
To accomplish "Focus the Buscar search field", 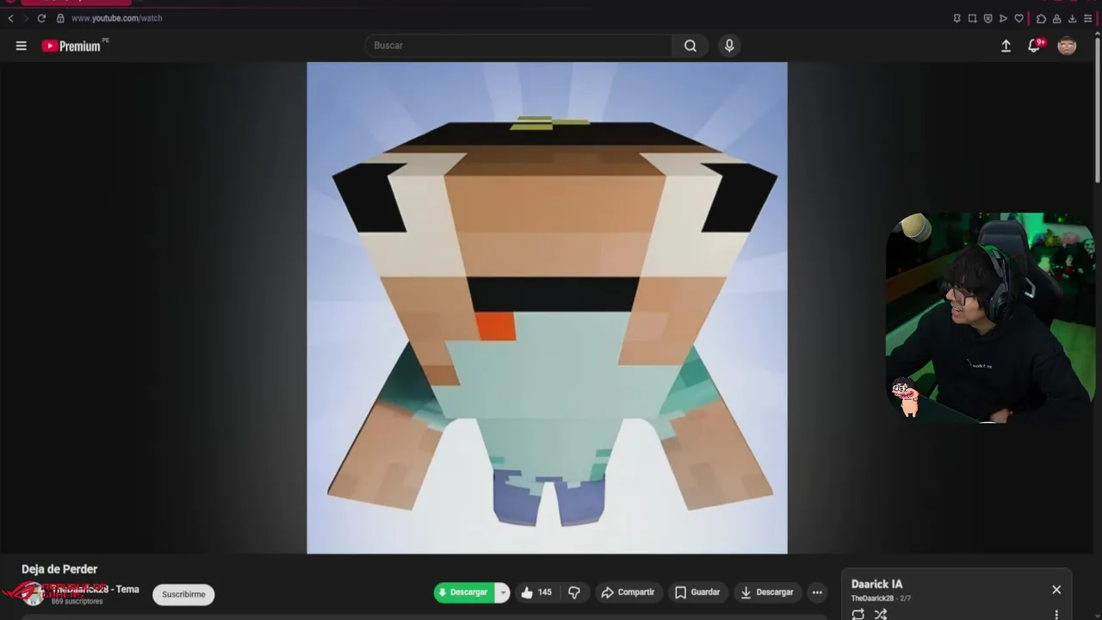I will tap(518, 46).
